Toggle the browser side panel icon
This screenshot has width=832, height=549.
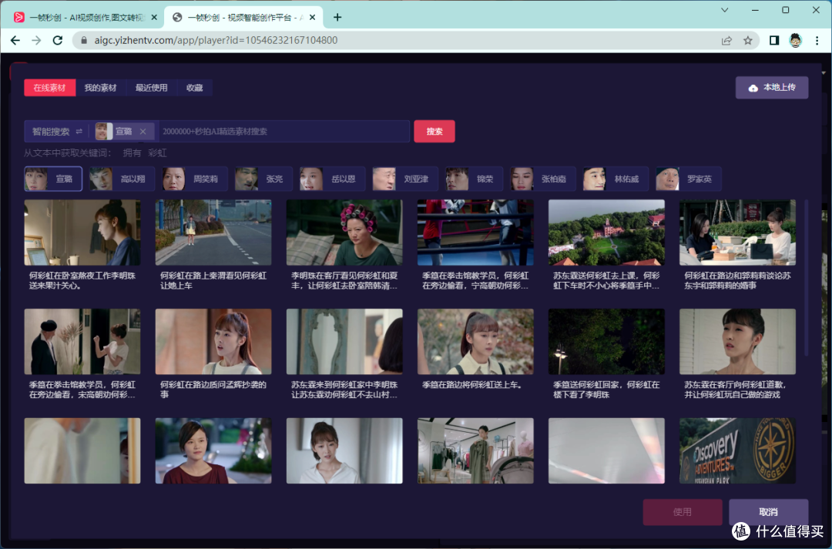click(x=774, y=40)
